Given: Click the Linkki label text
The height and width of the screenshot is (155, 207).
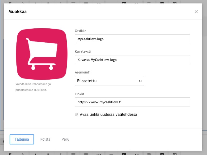Looking at the screenshot, I should point(79,94).
